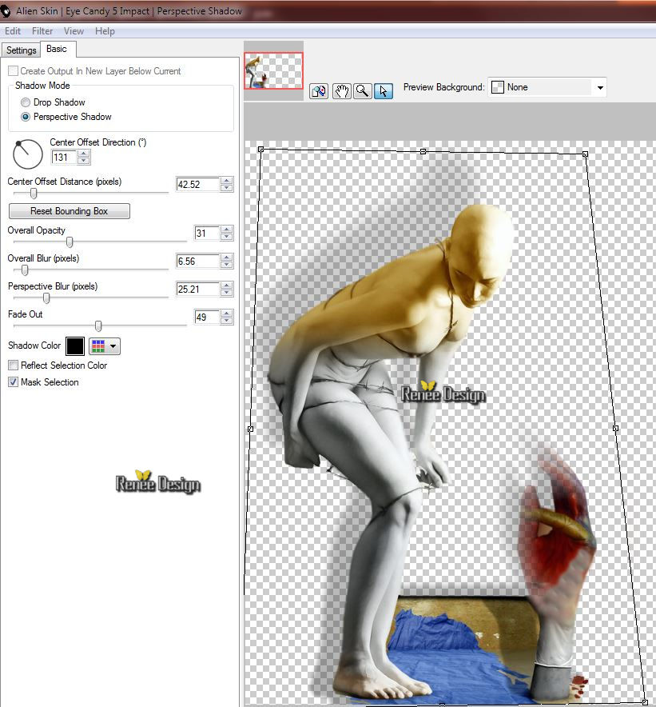
Task: Increase Fade Out with up stepper
Action: 227,314
